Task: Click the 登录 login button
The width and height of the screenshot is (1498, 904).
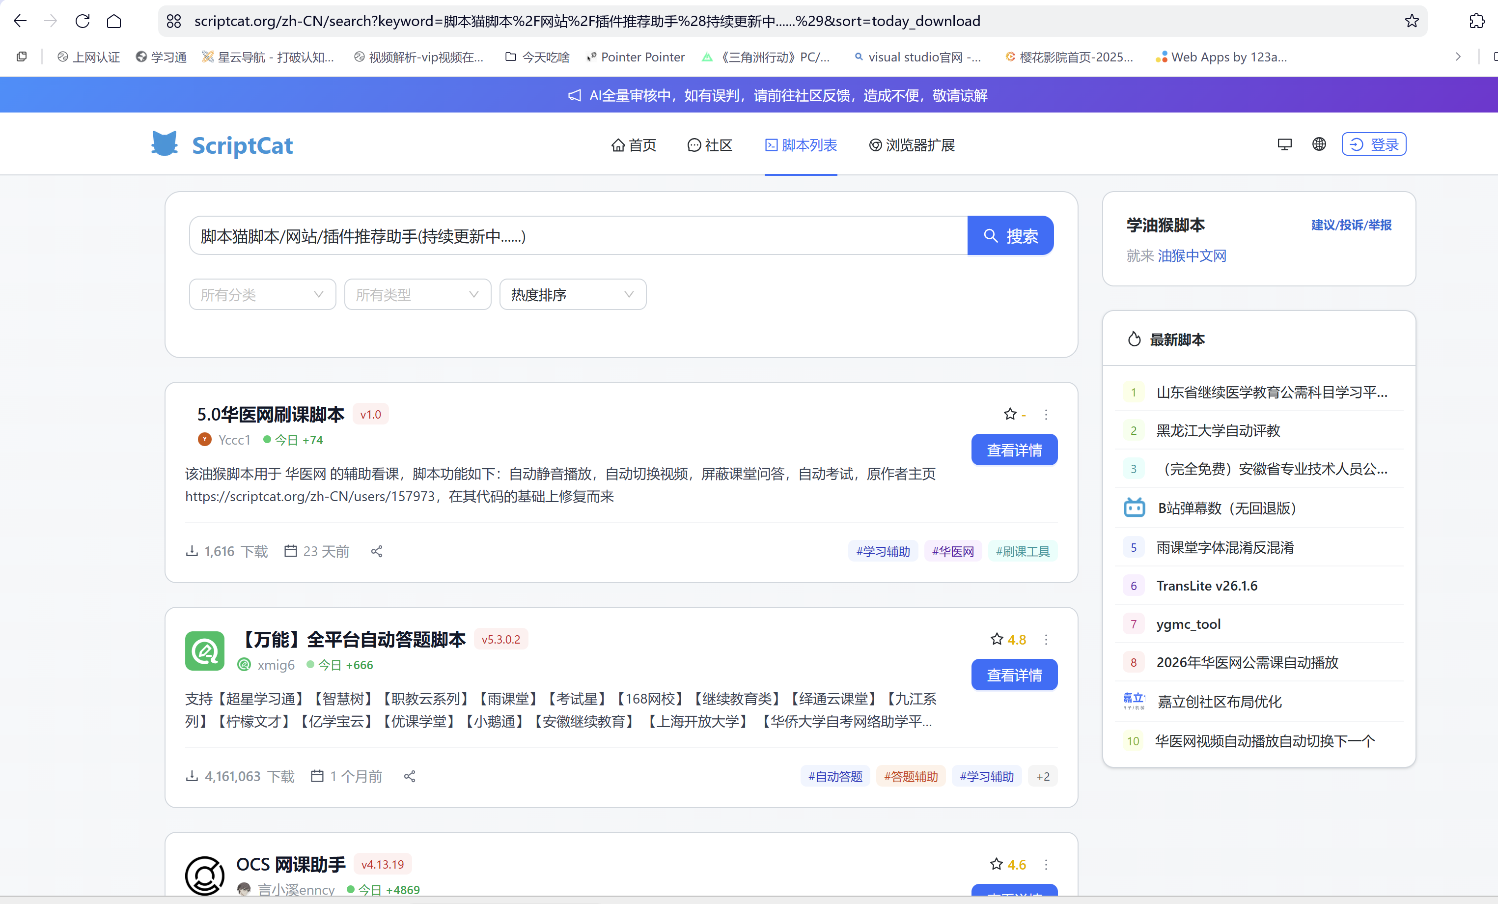Action: tap(1374, 144)
